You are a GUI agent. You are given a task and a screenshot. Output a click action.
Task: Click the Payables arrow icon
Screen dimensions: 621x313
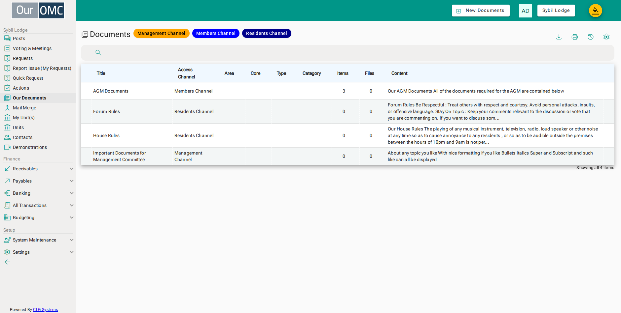click(x=7, y=181)
